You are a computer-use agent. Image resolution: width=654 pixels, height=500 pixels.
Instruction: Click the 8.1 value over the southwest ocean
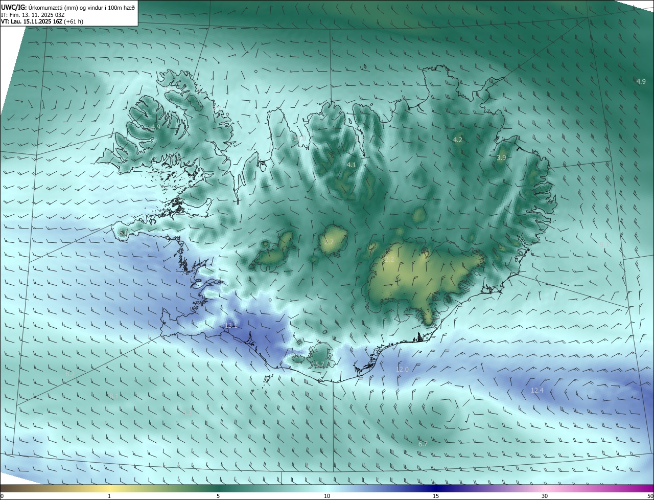[114, 396]
